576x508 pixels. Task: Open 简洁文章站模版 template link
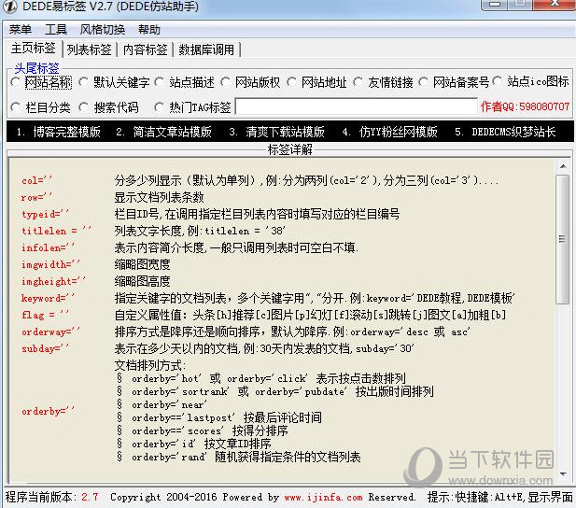click(163, 132)
